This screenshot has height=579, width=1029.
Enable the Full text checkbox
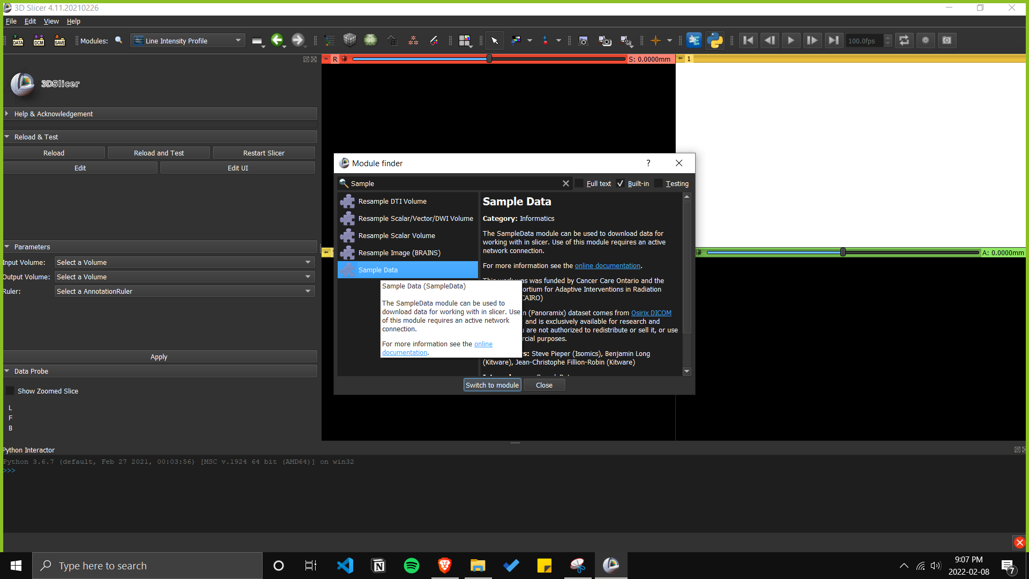[579, 183]
